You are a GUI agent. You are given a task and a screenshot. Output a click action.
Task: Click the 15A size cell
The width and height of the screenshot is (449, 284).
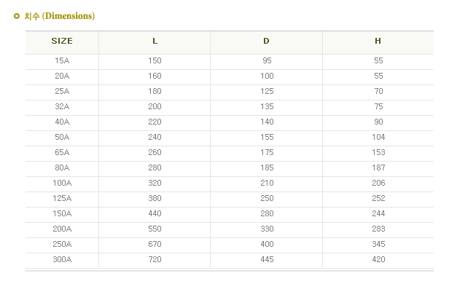pyautogui.click(x=62, y=60)
